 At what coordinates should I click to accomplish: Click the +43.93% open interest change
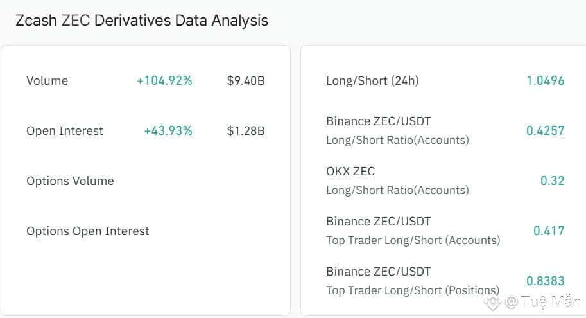point(168,131)
